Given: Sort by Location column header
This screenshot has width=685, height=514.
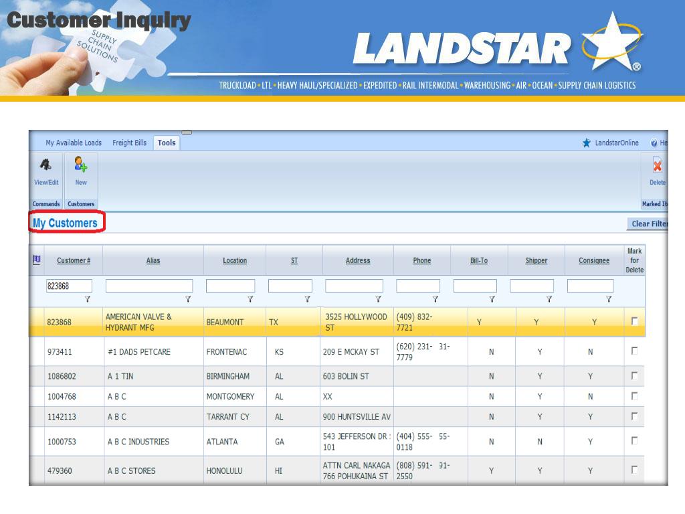Looking at the screenshot, I should pyautogui.click(x=235, y=260).
